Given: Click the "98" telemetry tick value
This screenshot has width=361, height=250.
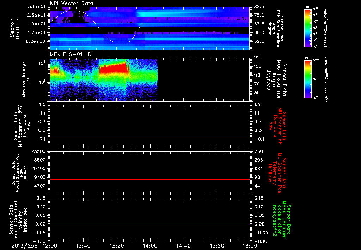Looking at the screenshot, I should click(x=257, y=177).
